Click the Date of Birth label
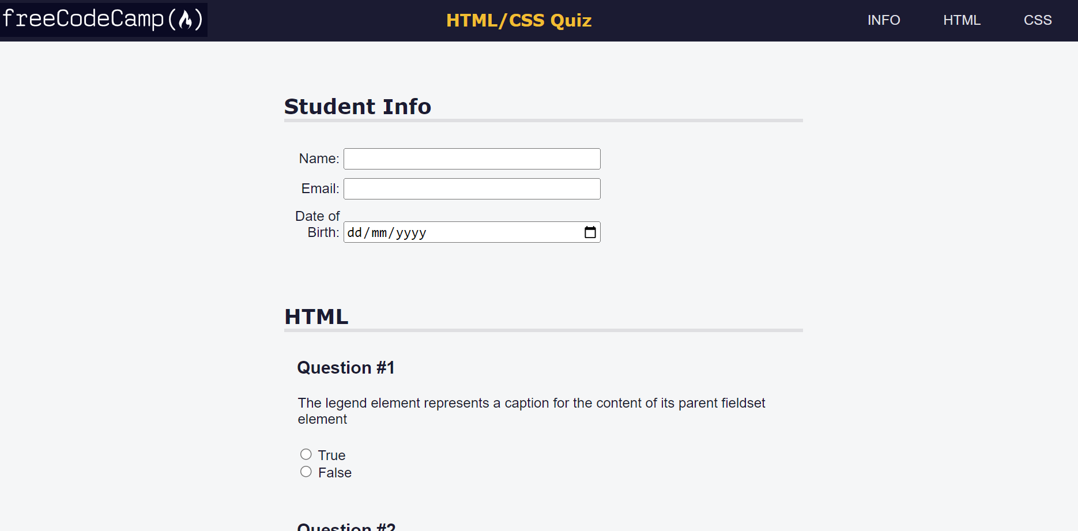 [x=318, y=224]
